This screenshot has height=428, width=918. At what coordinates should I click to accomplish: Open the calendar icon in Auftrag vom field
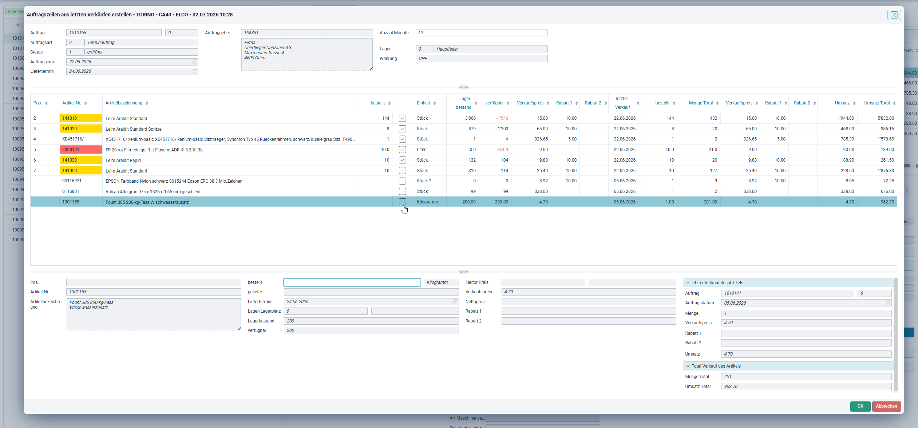click(x=195, y=62)
